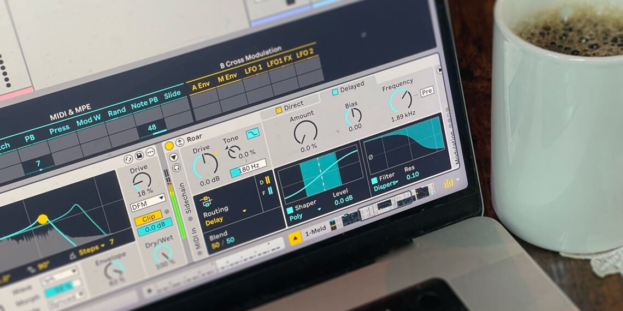
Task: Click the Roar device activator circle
Action: 169,146
